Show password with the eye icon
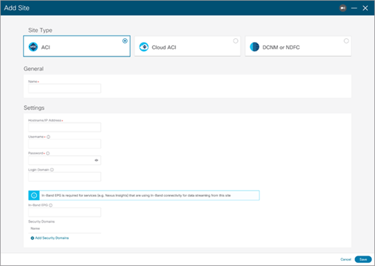This screenshot has height=266, width=375. point(96,160)
